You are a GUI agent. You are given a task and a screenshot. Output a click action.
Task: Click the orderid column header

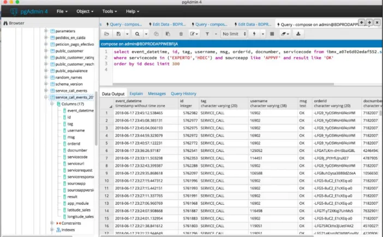337,103
